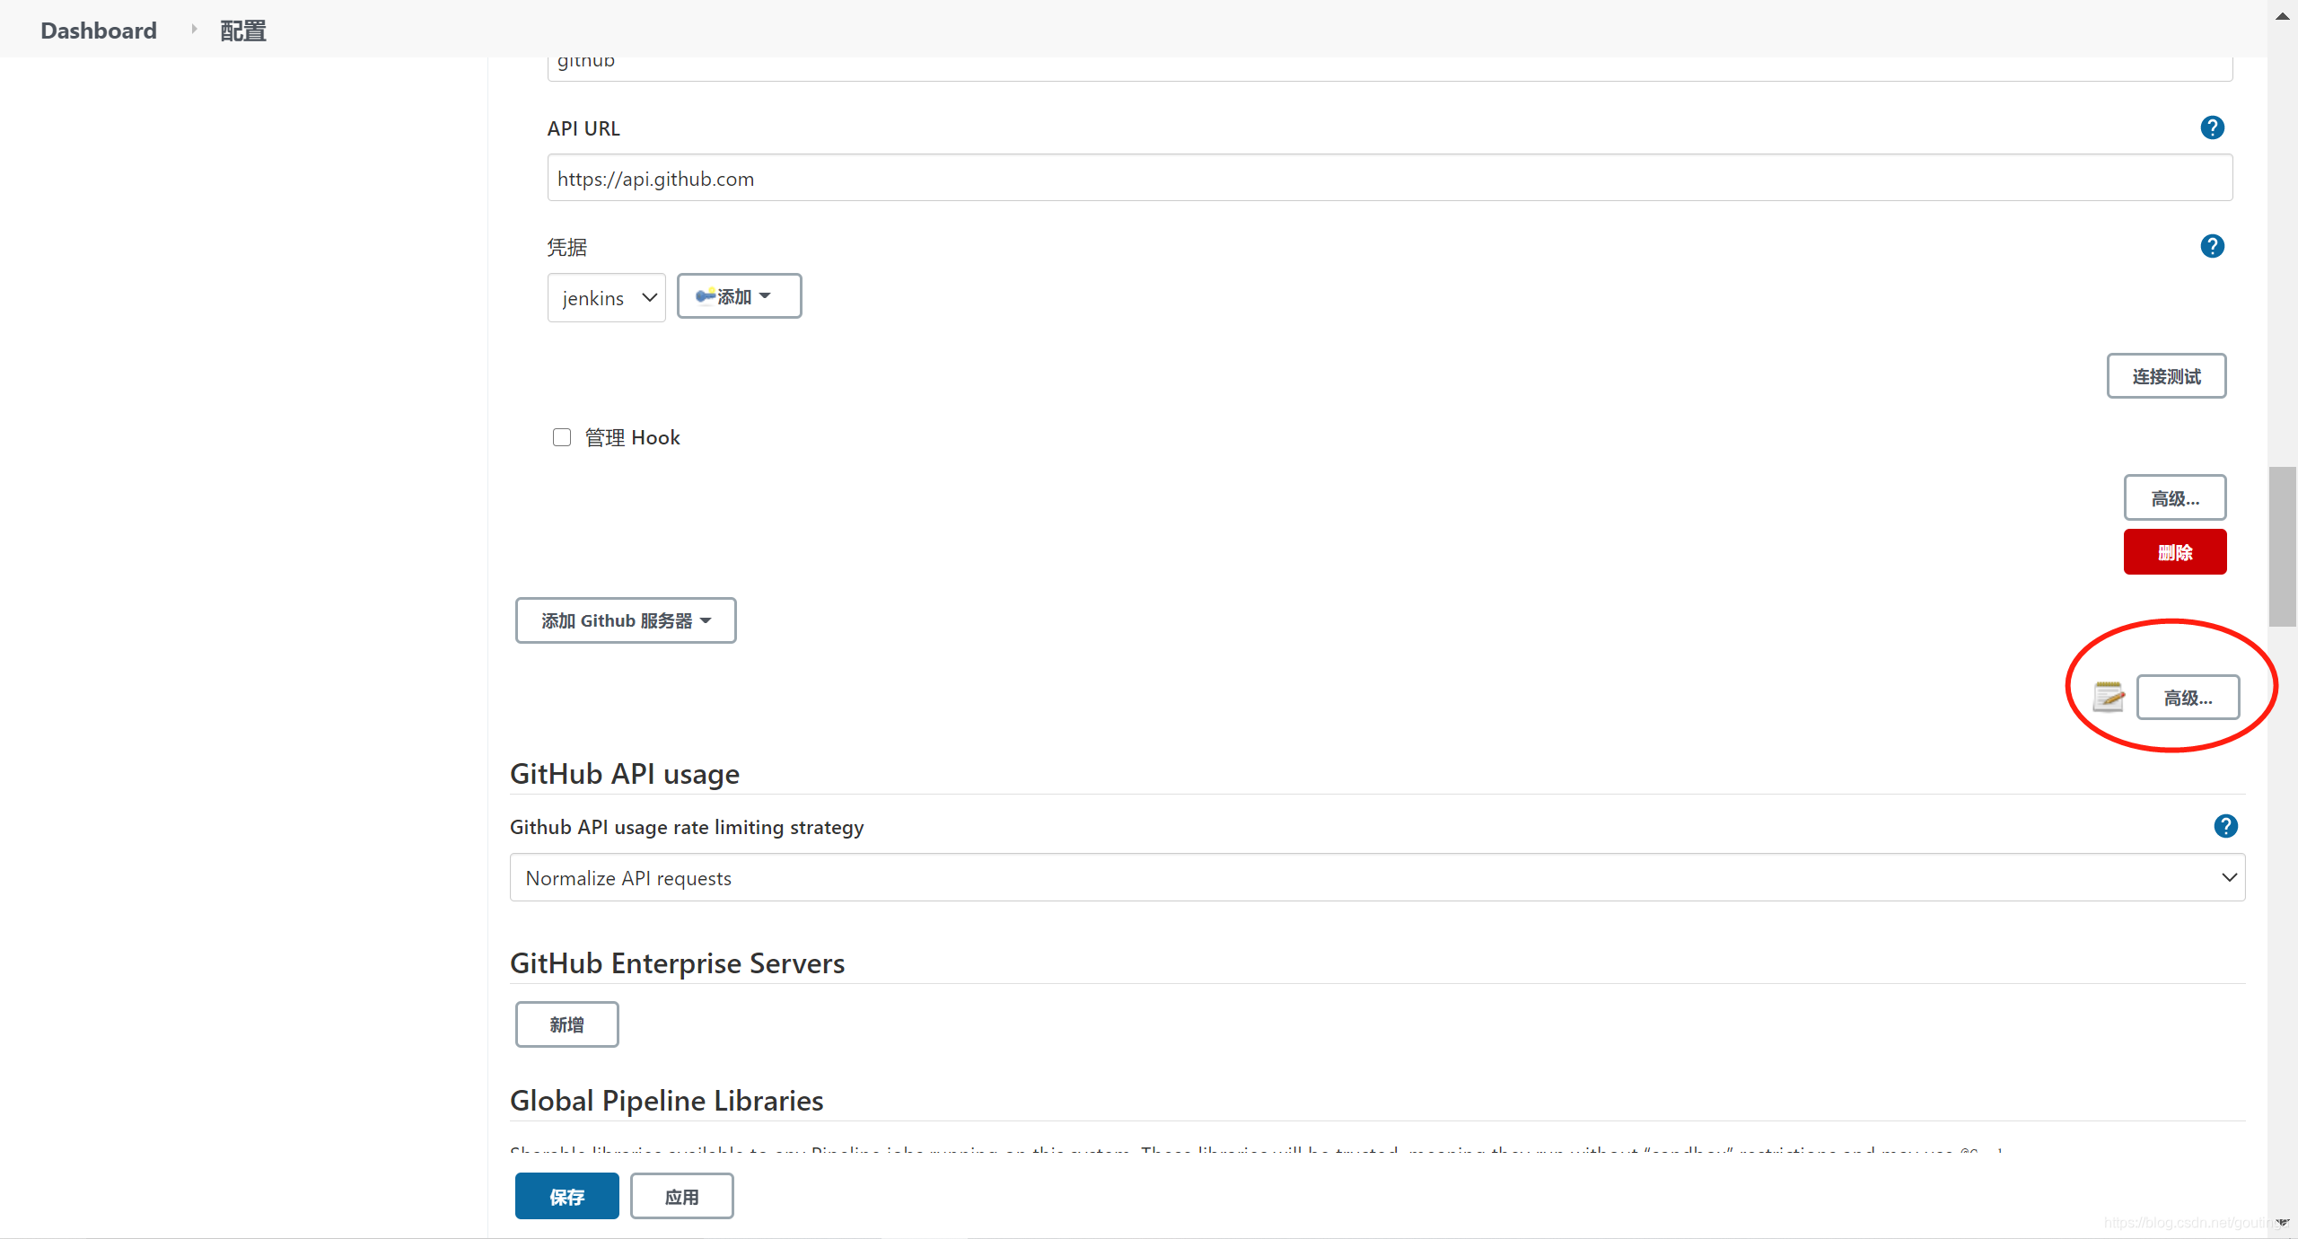Click 新增 under GitHub Enterprise Servers
Image resolution: width=2298 pixels, height=1239 pixels.
[x=566, y=1024]
